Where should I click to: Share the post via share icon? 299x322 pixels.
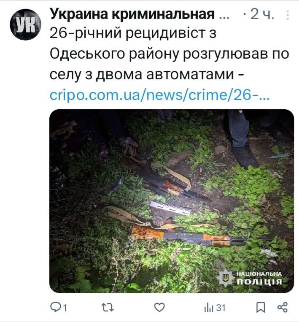tap(283, 308)
